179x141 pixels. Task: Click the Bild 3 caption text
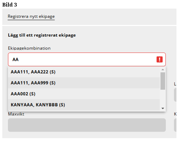10,5
